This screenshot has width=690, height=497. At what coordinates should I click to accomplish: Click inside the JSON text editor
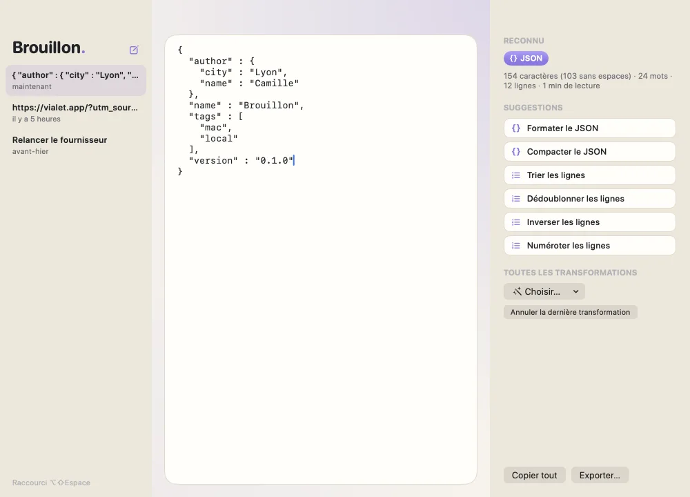click(321, 260)
